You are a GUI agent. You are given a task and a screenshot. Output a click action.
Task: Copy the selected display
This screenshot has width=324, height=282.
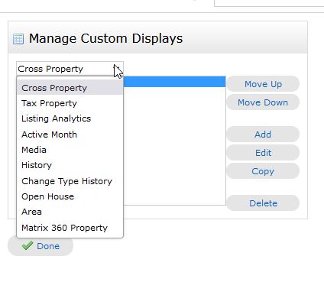coord(263,171)
